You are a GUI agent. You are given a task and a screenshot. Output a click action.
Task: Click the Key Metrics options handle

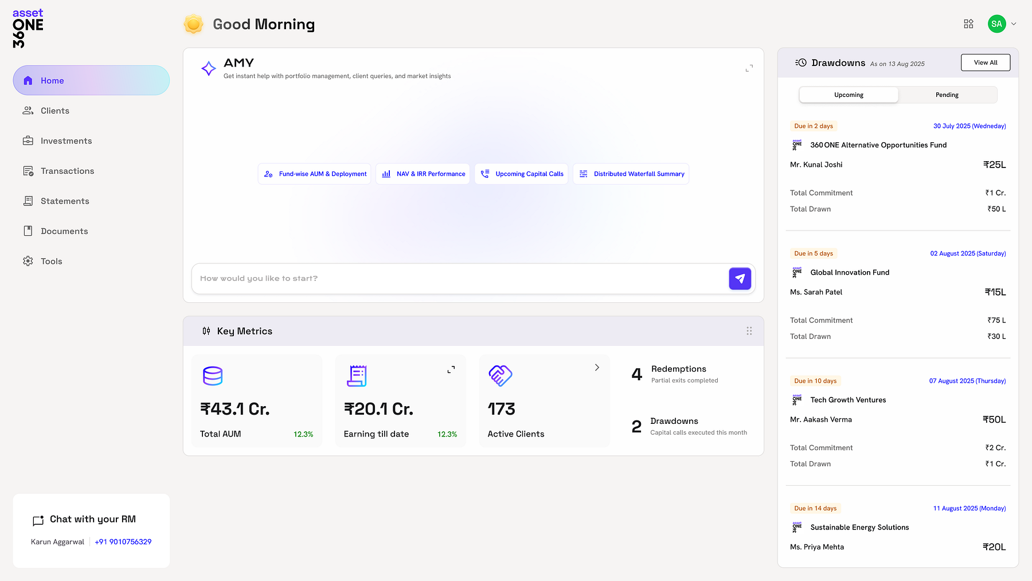click(749, 331)
